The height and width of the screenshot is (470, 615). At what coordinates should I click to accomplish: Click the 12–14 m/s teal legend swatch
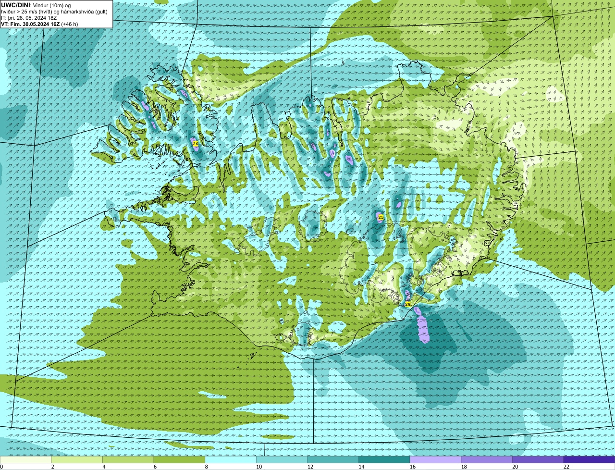[x=333, y=459]
